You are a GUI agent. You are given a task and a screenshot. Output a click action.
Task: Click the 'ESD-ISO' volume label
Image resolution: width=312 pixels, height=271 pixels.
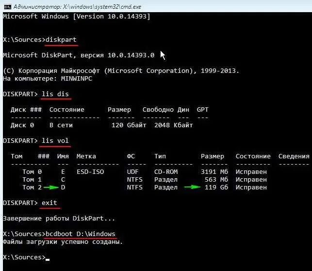pyautogui.click(x=90, y=171)
